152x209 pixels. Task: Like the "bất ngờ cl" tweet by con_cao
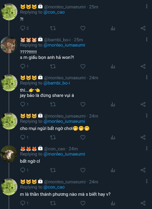(x=83, y=170)
